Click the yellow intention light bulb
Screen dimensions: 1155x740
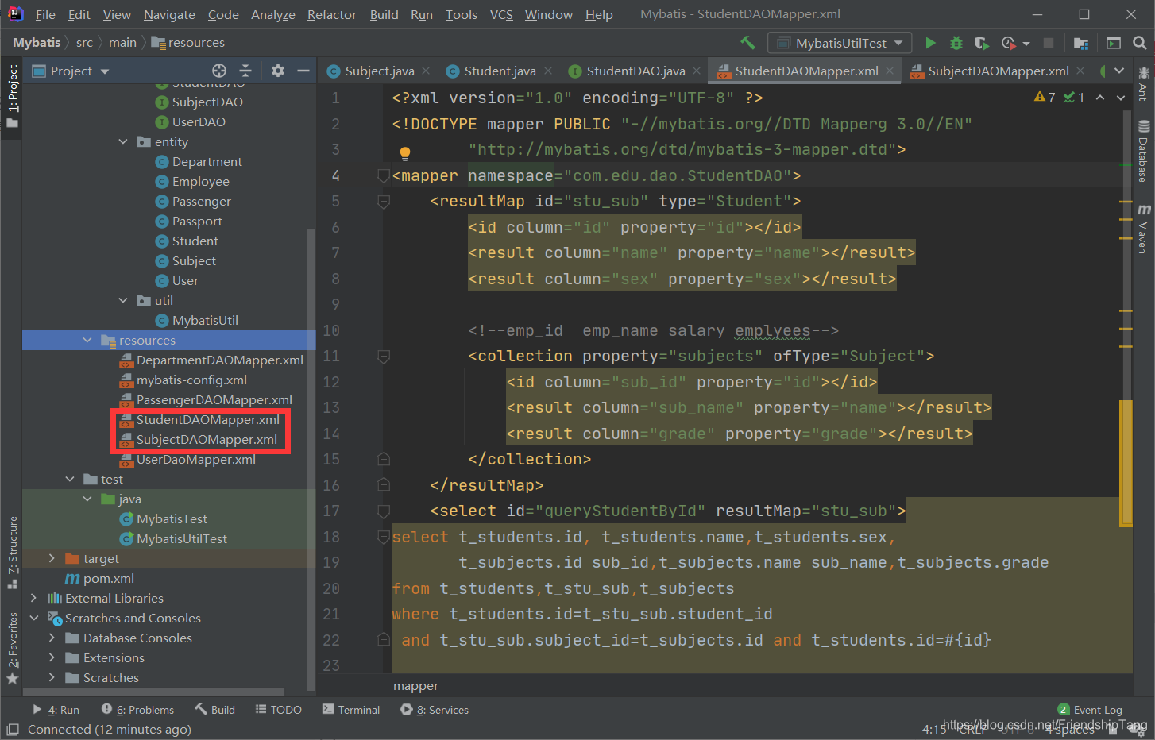(x=404, y=153)
